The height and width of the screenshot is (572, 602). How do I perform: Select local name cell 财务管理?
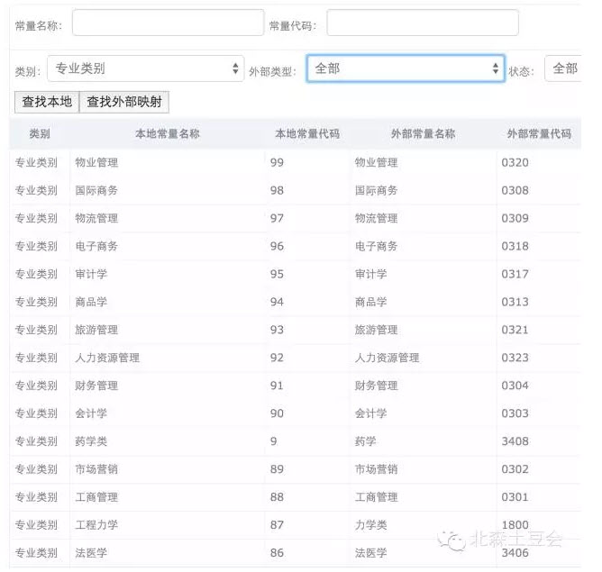pos(96,386)
